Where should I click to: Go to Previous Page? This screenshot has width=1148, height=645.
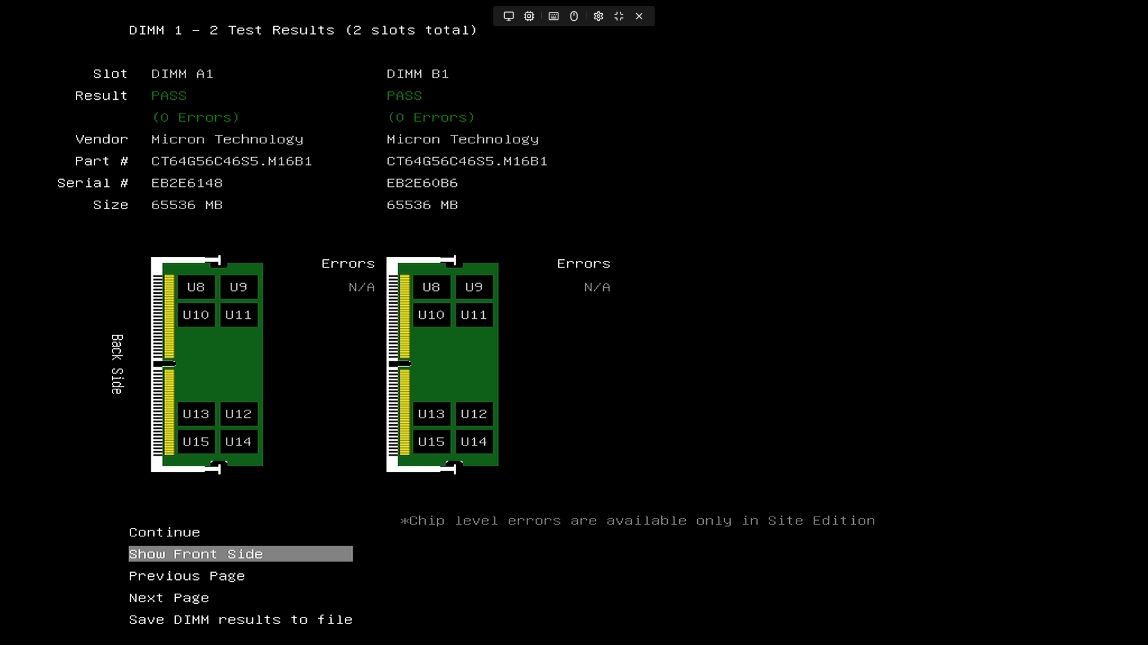point(187,576)
